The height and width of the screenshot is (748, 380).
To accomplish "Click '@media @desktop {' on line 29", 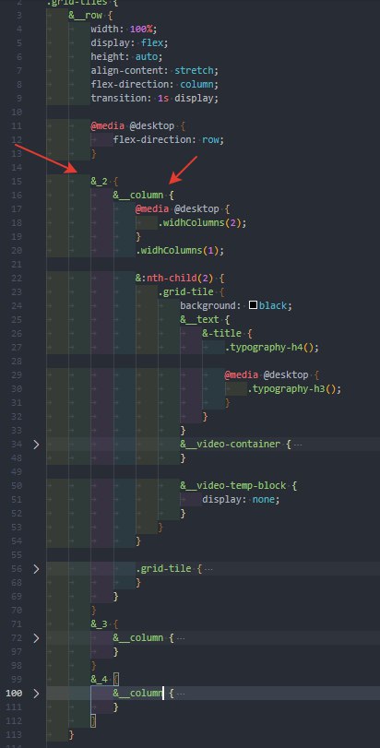I will tap(272, 375).
